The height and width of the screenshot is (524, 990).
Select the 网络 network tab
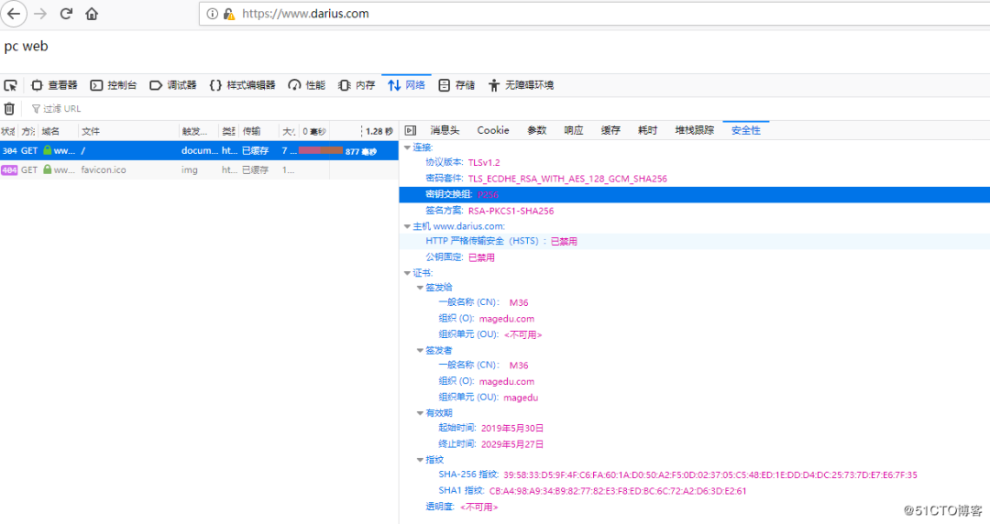[x=407, y=85]
